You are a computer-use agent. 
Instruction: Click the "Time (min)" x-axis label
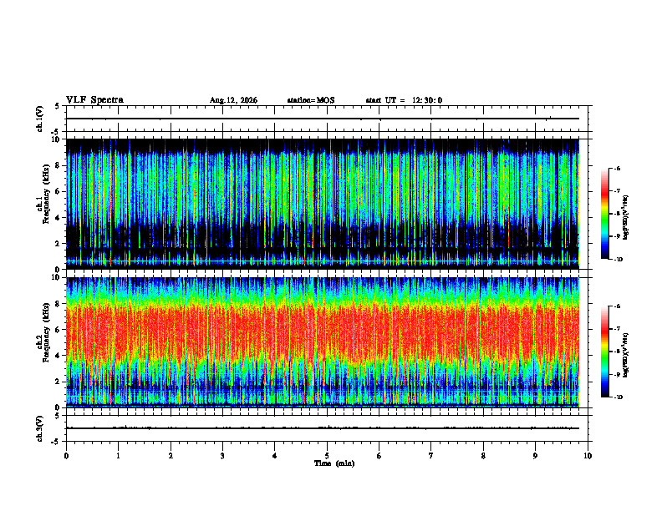(x=334, y=463)
